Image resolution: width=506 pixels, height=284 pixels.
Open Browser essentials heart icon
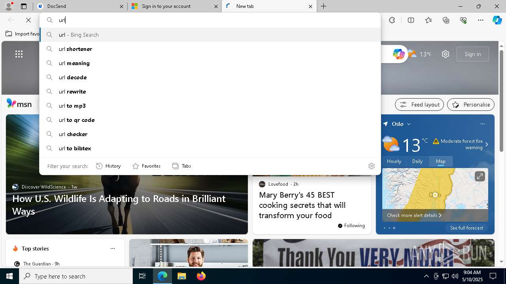coord(463,20)
